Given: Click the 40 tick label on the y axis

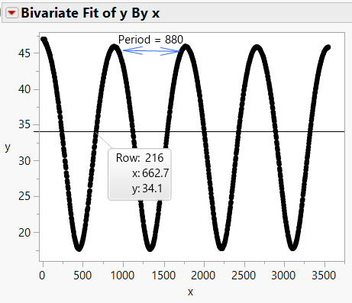Looking at the screenshot, I should coord(24,89).
